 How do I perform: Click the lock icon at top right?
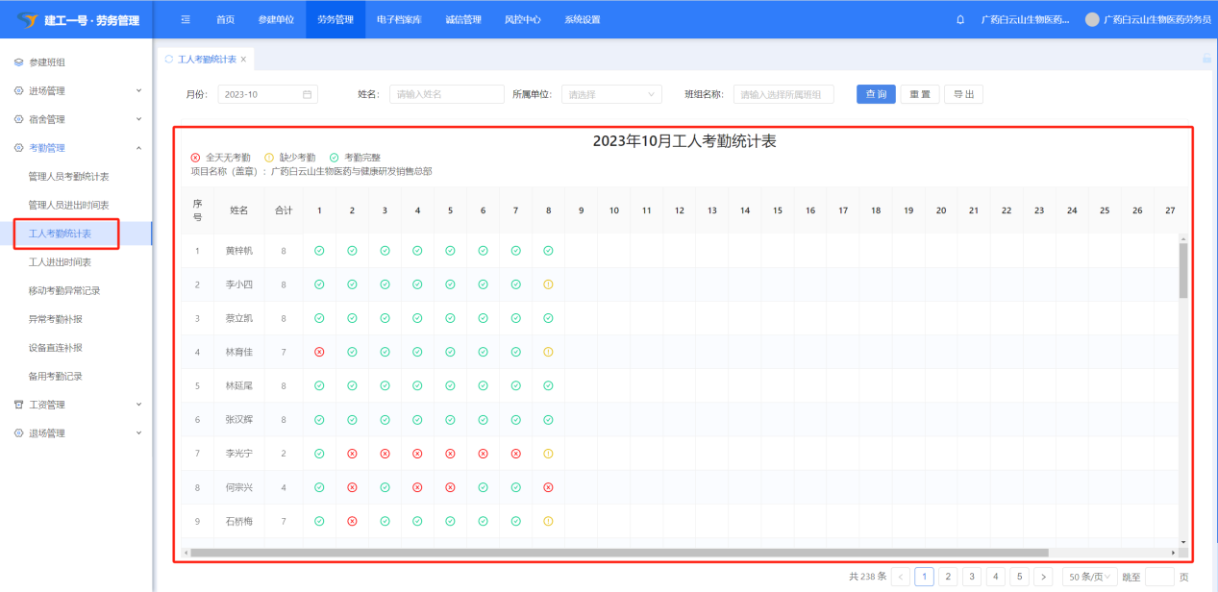1206,59
